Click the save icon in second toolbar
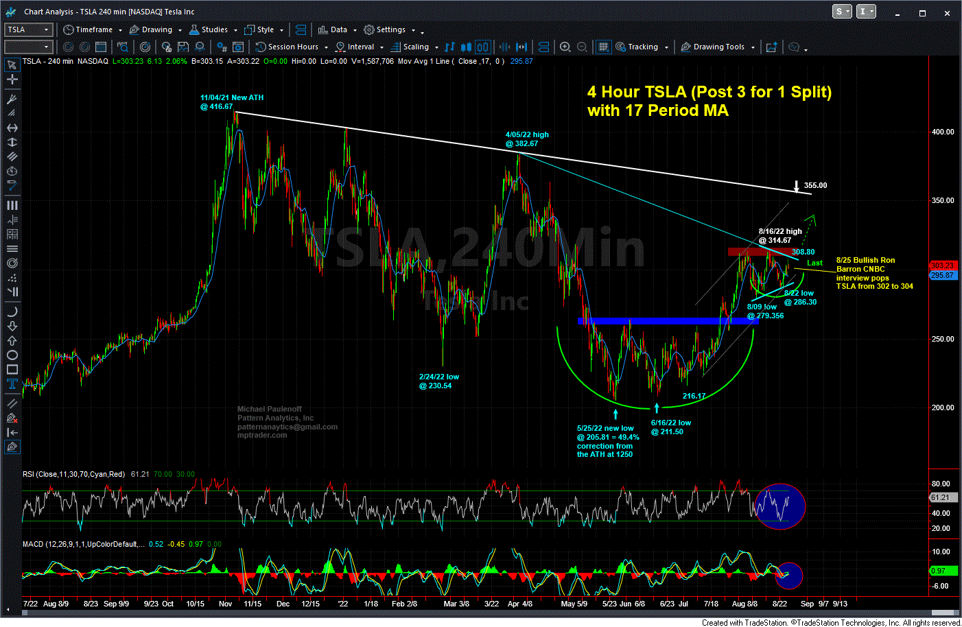 tap(183, 47)
